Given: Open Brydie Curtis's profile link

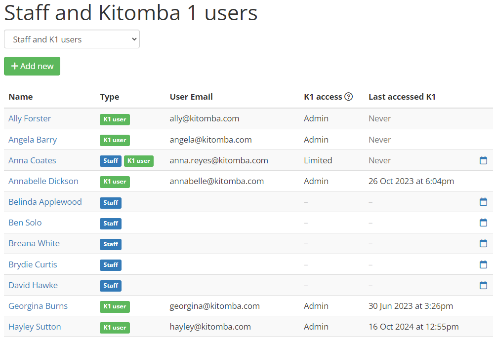Looking at the screenshot, I should pyautogui.click(x=33, y=264).
